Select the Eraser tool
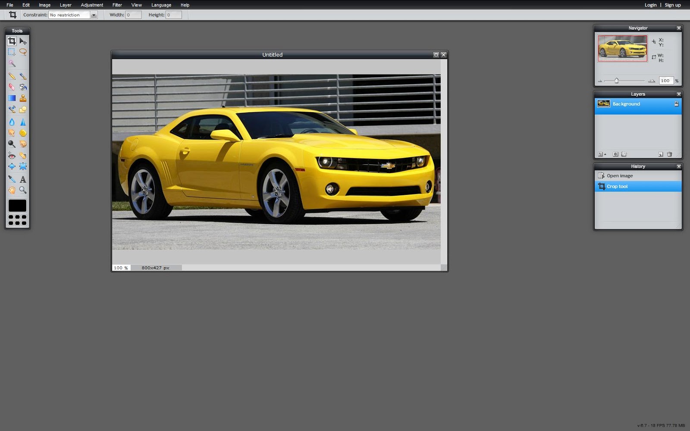This screenshot has height=431, width=690. tap(12, 87)
